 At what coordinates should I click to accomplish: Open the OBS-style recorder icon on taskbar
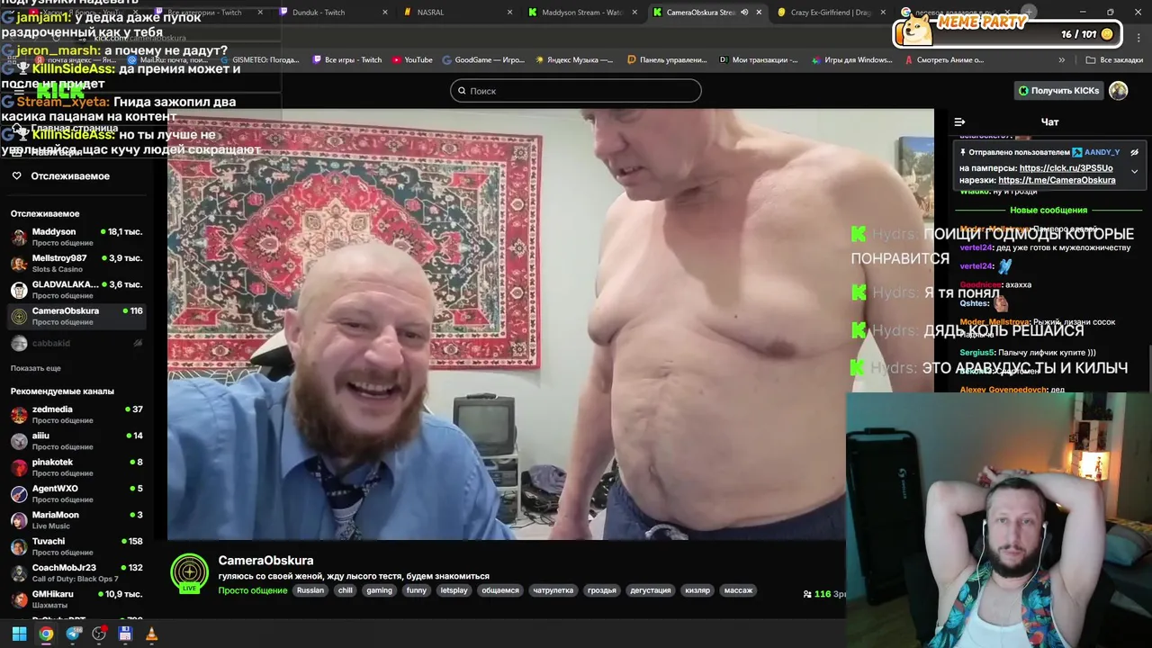[x=99, y=634]
